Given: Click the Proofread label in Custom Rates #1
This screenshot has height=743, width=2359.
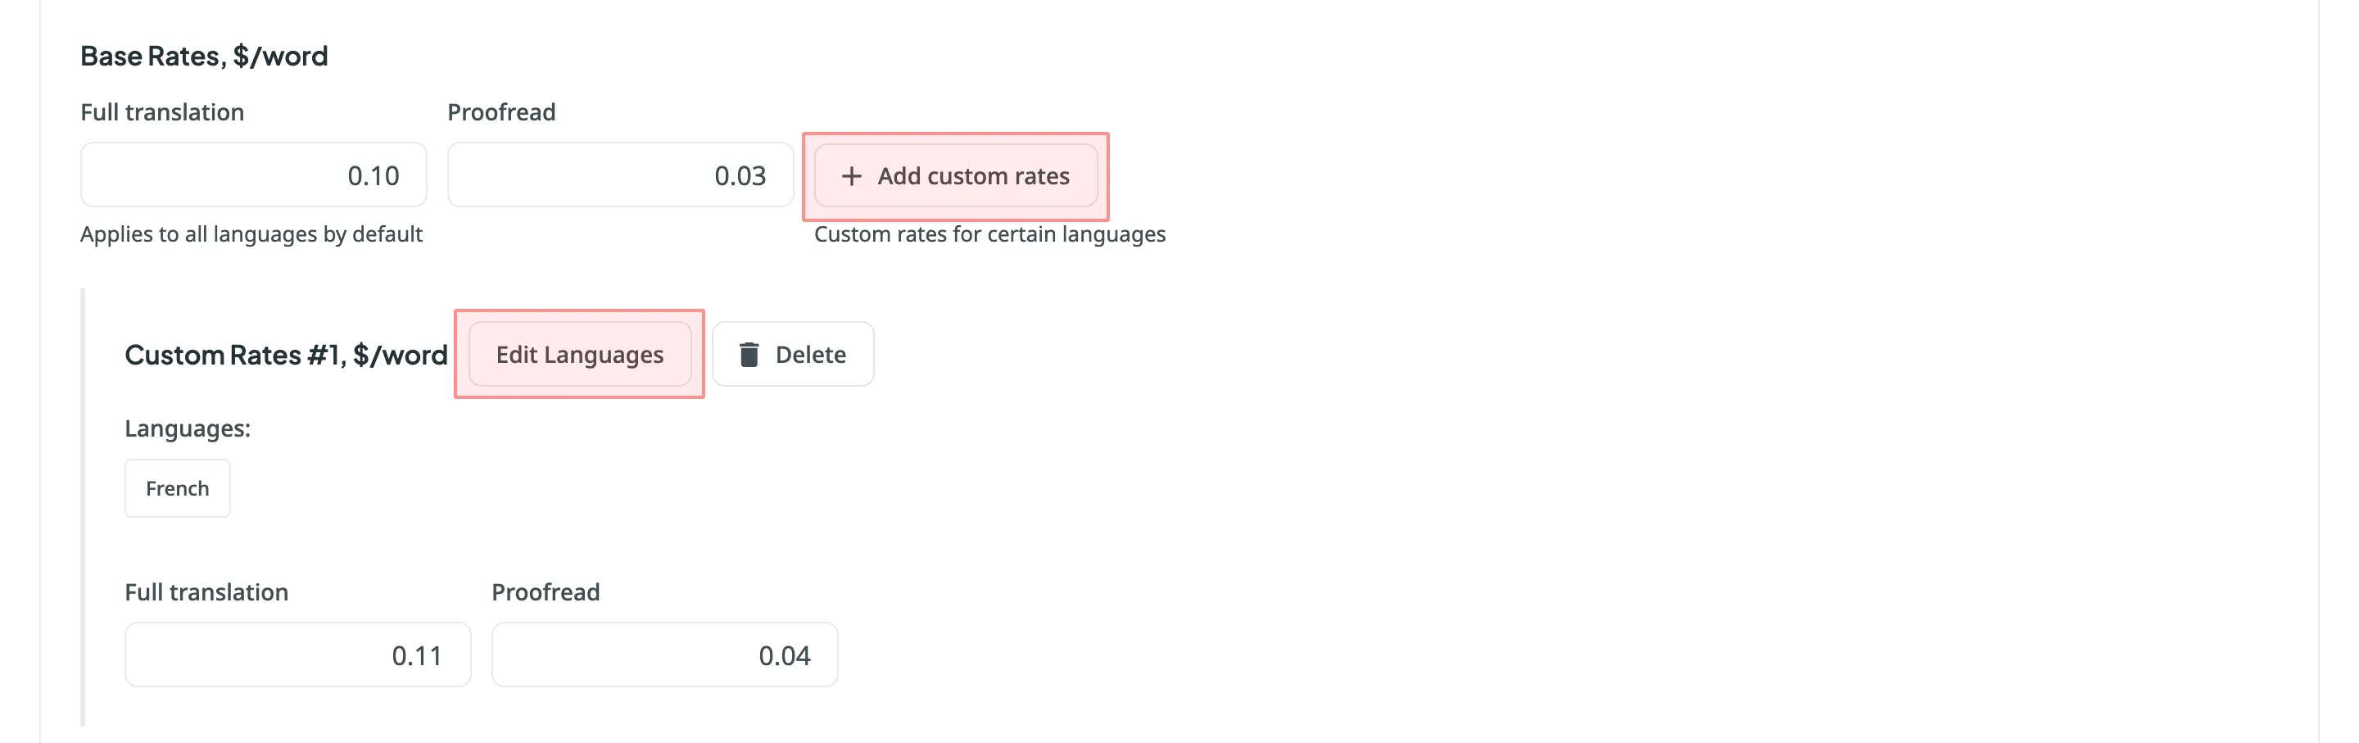Looking at the screenshot, I should click(x=545, y=591).
